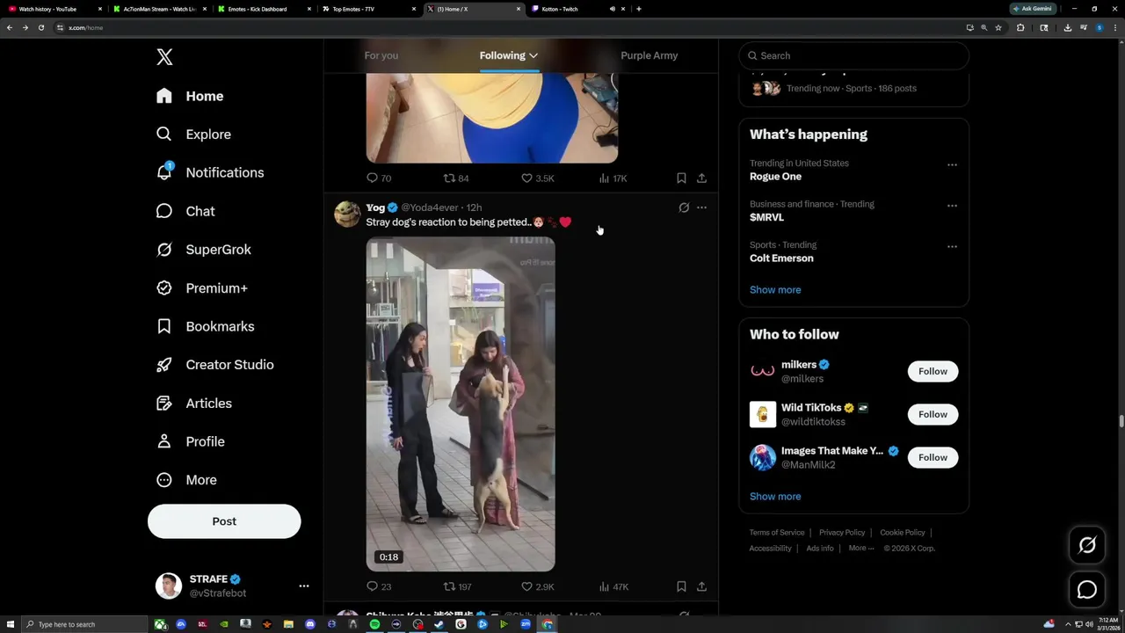Share Yog's stray dog post
This screenshot has height=633, width=1125.
tap(701, 586)
